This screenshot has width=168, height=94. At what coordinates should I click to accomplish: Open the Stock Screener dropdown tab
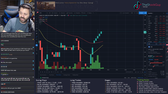[44, 75]
